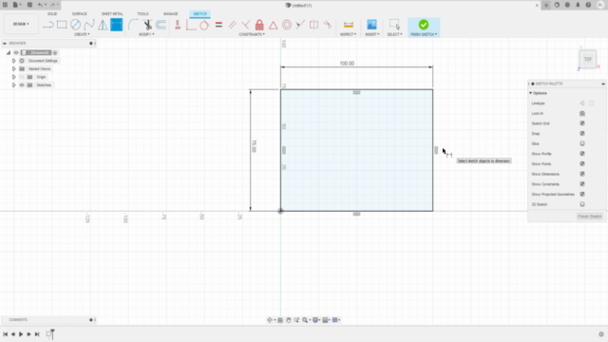Click the TOP face of the view cube

click(588, 59)
